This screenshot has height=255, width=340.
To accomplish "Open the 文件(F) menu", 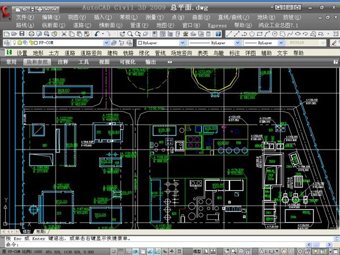I will 25,17.
